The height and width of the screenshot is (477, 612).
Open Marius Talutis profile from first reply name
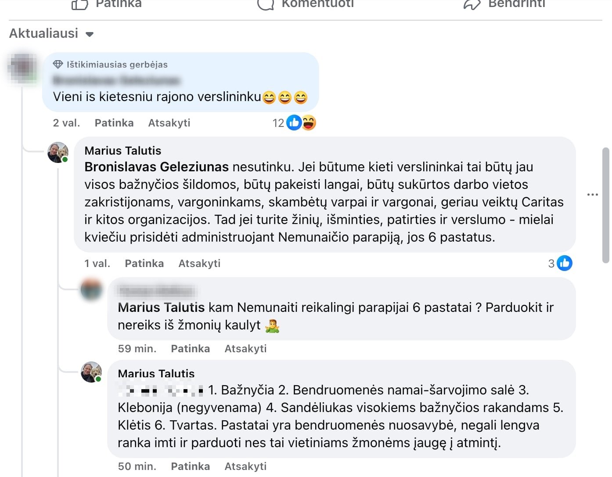pyautogui.click(x=123, y=151)
